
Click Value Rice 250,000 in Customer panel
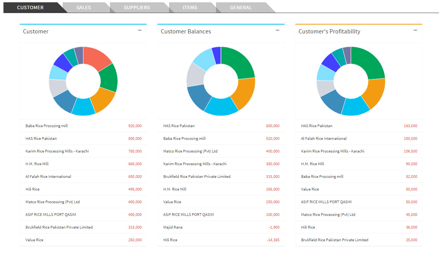83,240
